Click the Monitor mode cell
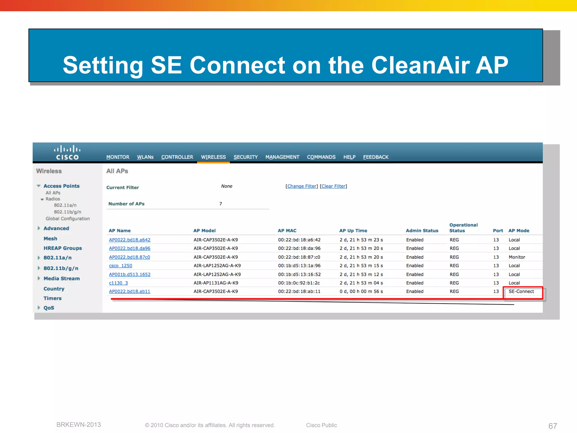Screen dimensions: 577x433 [x=517, y=257]
